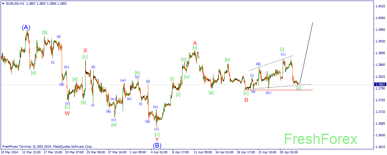
Task: Click the 1.3615 price axis value
Action: 380,147
